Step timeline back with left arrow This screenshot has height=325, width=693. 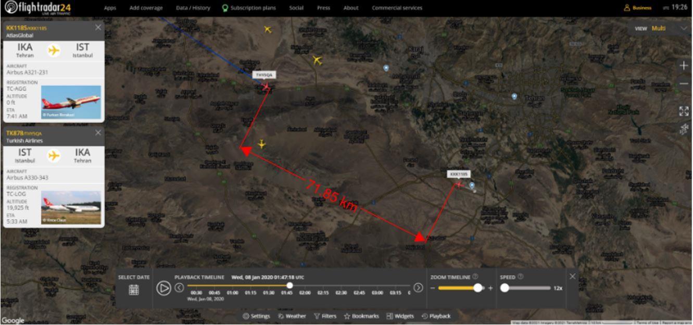coord(180,287)
